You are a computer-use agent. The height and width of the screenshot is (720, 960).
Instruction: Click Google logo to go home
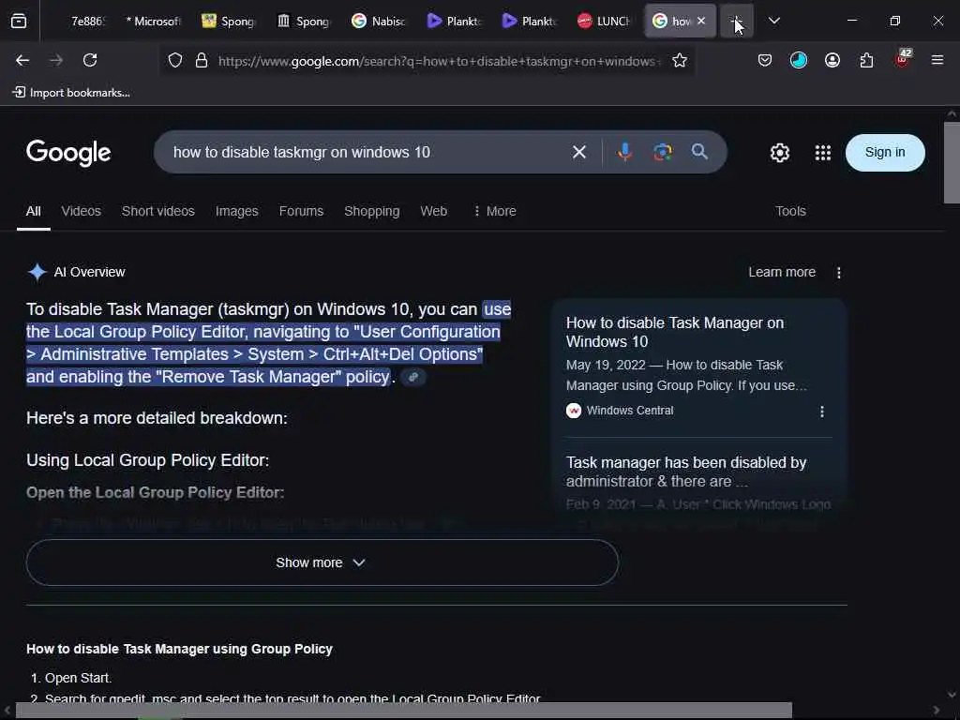68,153
